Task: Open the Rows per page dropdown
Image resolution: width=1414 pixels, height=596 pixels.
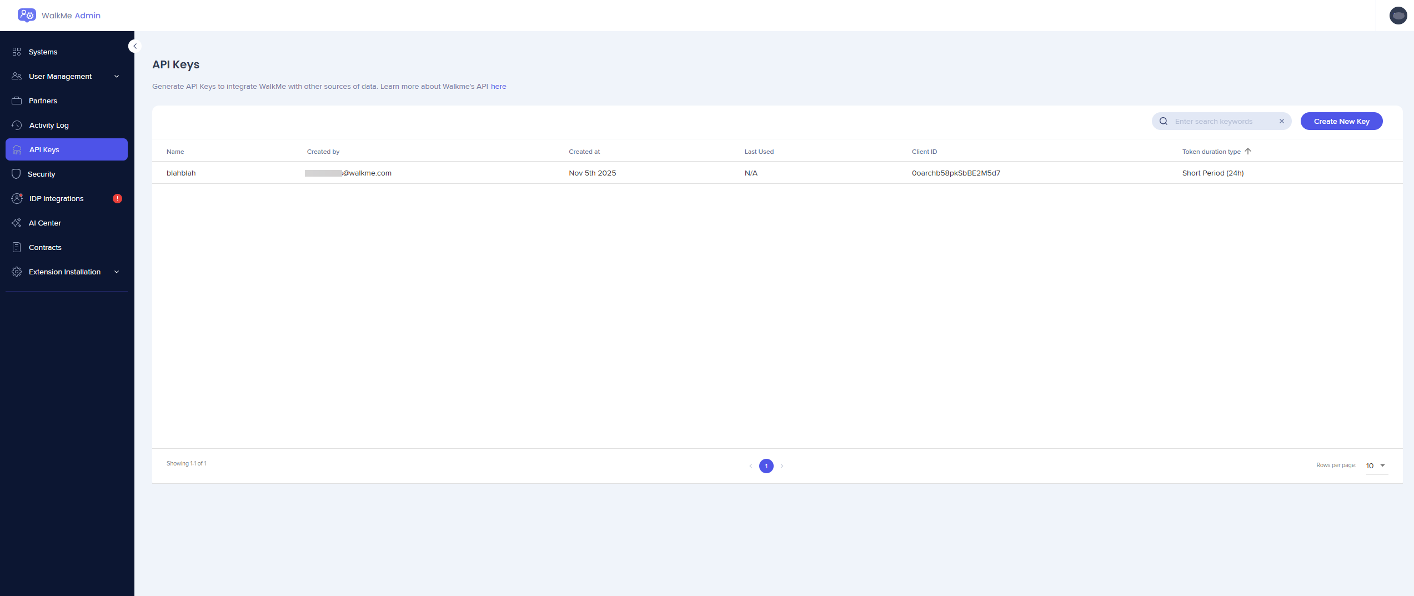Action: 1376,465
